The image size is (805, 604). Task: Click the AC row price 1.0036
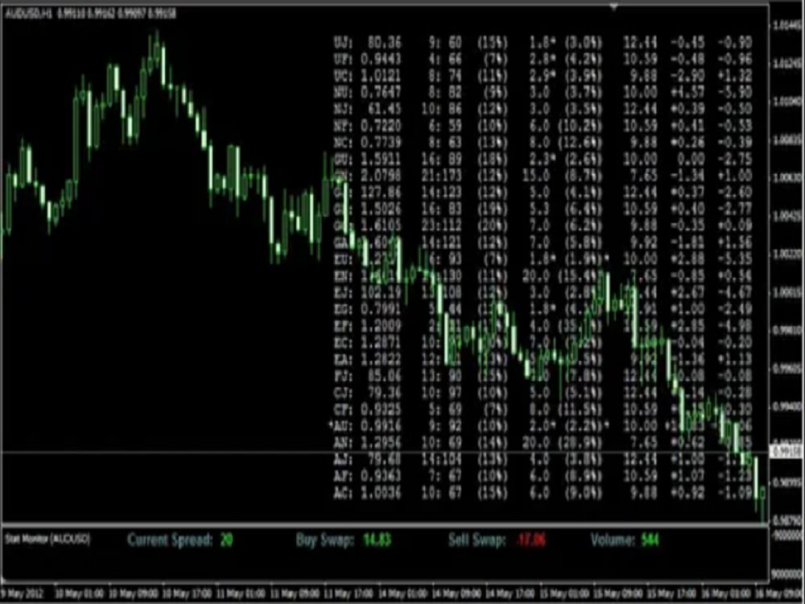click(381, 493)
